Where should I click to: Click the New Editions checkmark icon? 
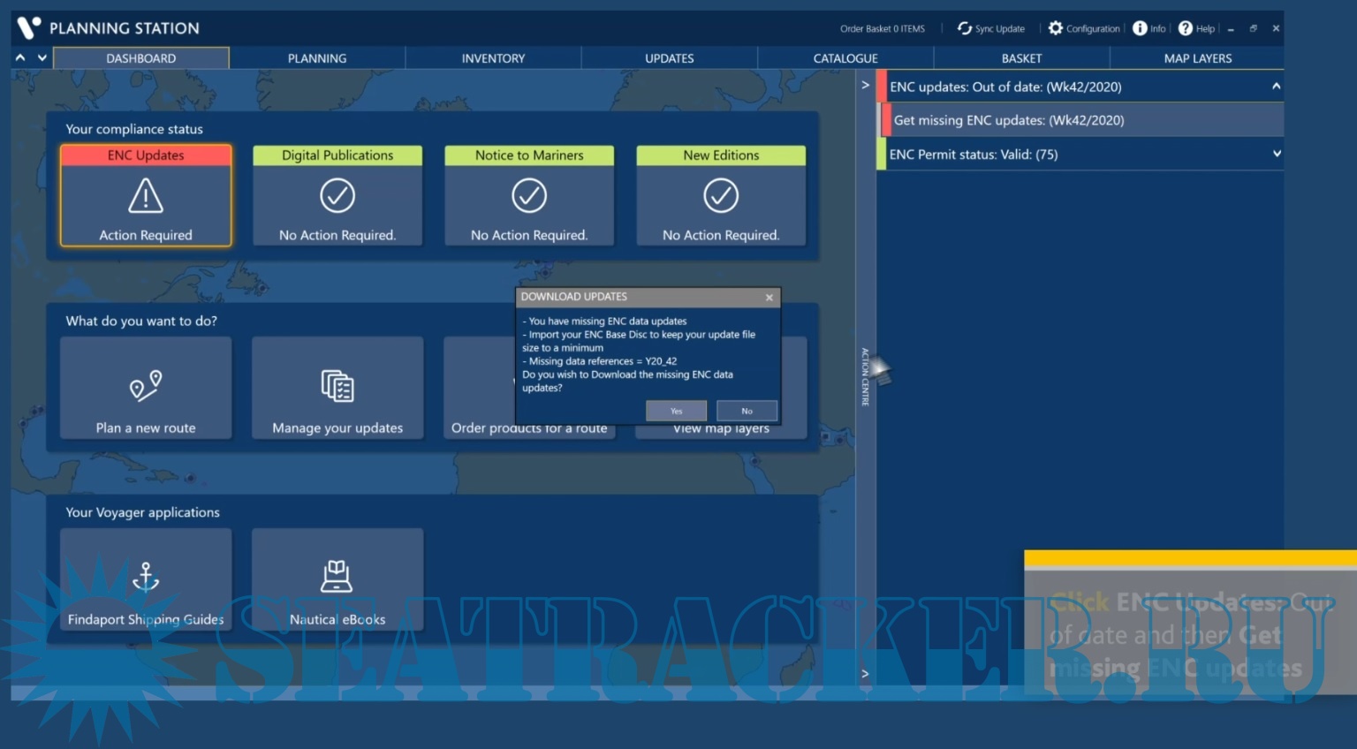(x=721, y=196)
